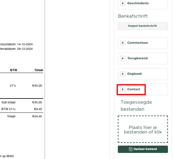Click the invoice total €54,45
The height and width of the screenshot is (159, 174).
(37, 116)
